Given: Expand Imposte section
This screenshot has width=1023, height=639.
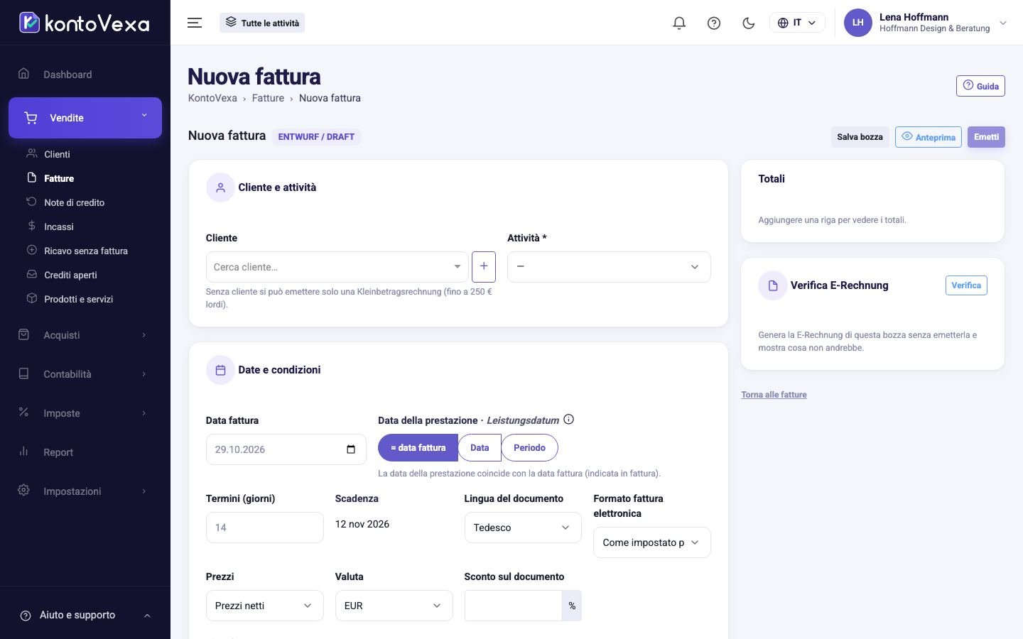Looking at the screenshot, I should (x=85, y=413).
